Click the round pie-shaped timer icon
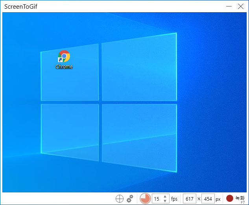249x205 pixels. tap(145, 199)
